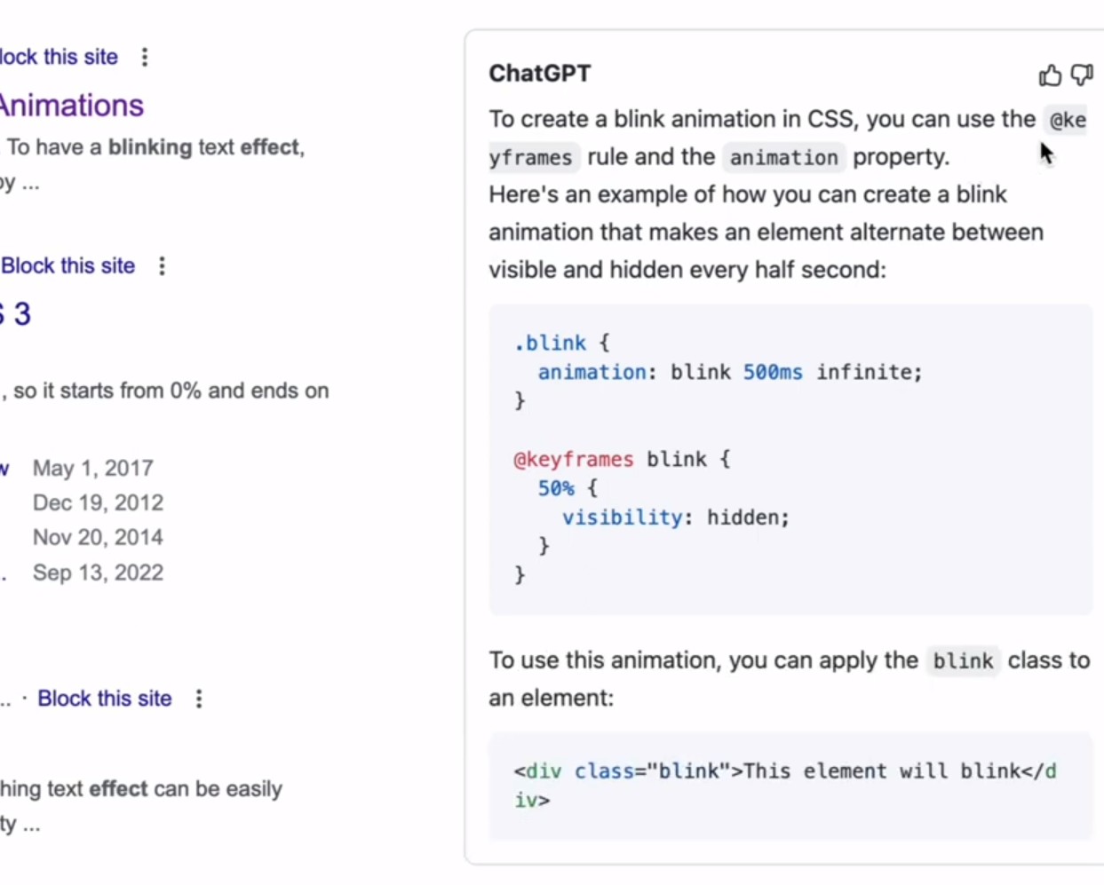Viewport: 1104px width, 885px height.
Task: Click the thumbs down icon on ChatGPT answer
Action: [1082, 75]
